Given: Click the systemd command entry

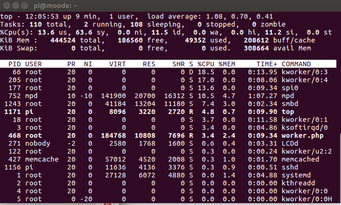Looking at the screenshot, I should point(296,175).
